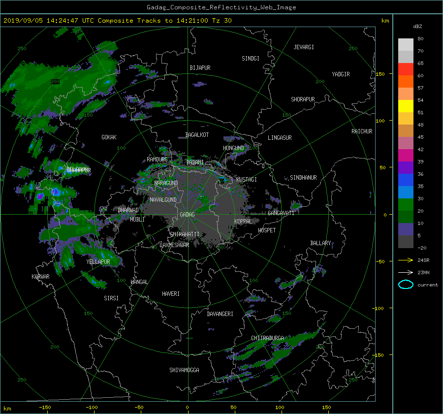Select the light blue 30-35 dBZ swatch
Image resolution: width=443 pixels, height=414 pixels.
tap(406, 192)
